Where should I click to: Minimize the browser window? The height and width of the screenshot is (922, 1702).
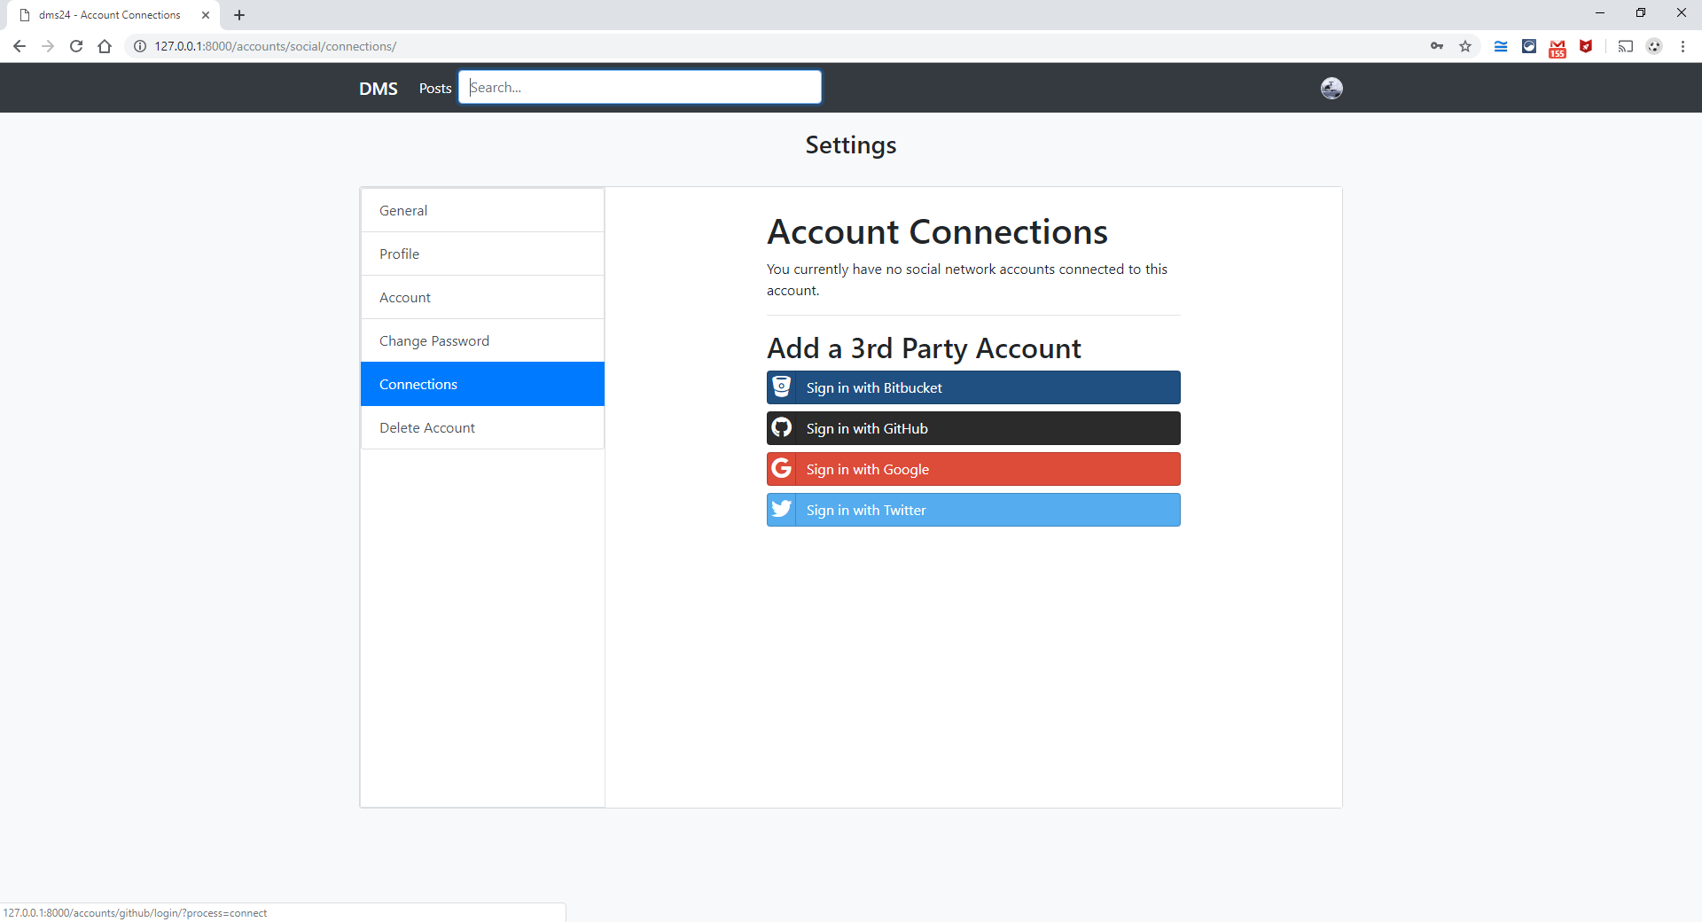1600,12
